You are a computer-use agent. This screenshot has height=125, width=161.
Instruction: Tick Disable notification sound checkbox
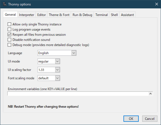pos(9,40)
